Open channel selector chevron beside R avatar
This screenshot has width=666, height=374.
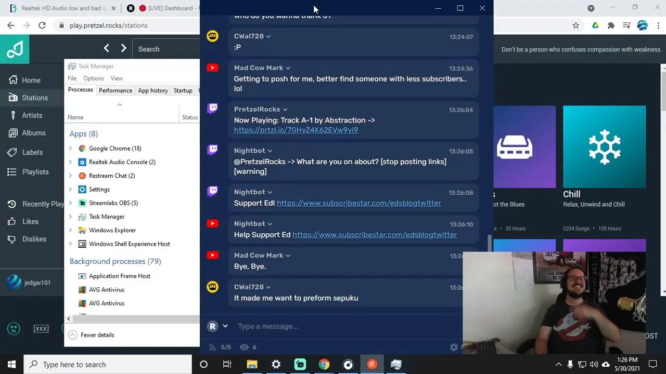pos(225,326)
